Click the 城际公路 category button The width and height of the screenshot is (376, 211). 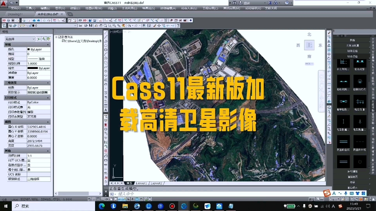(x=352, y=51)
